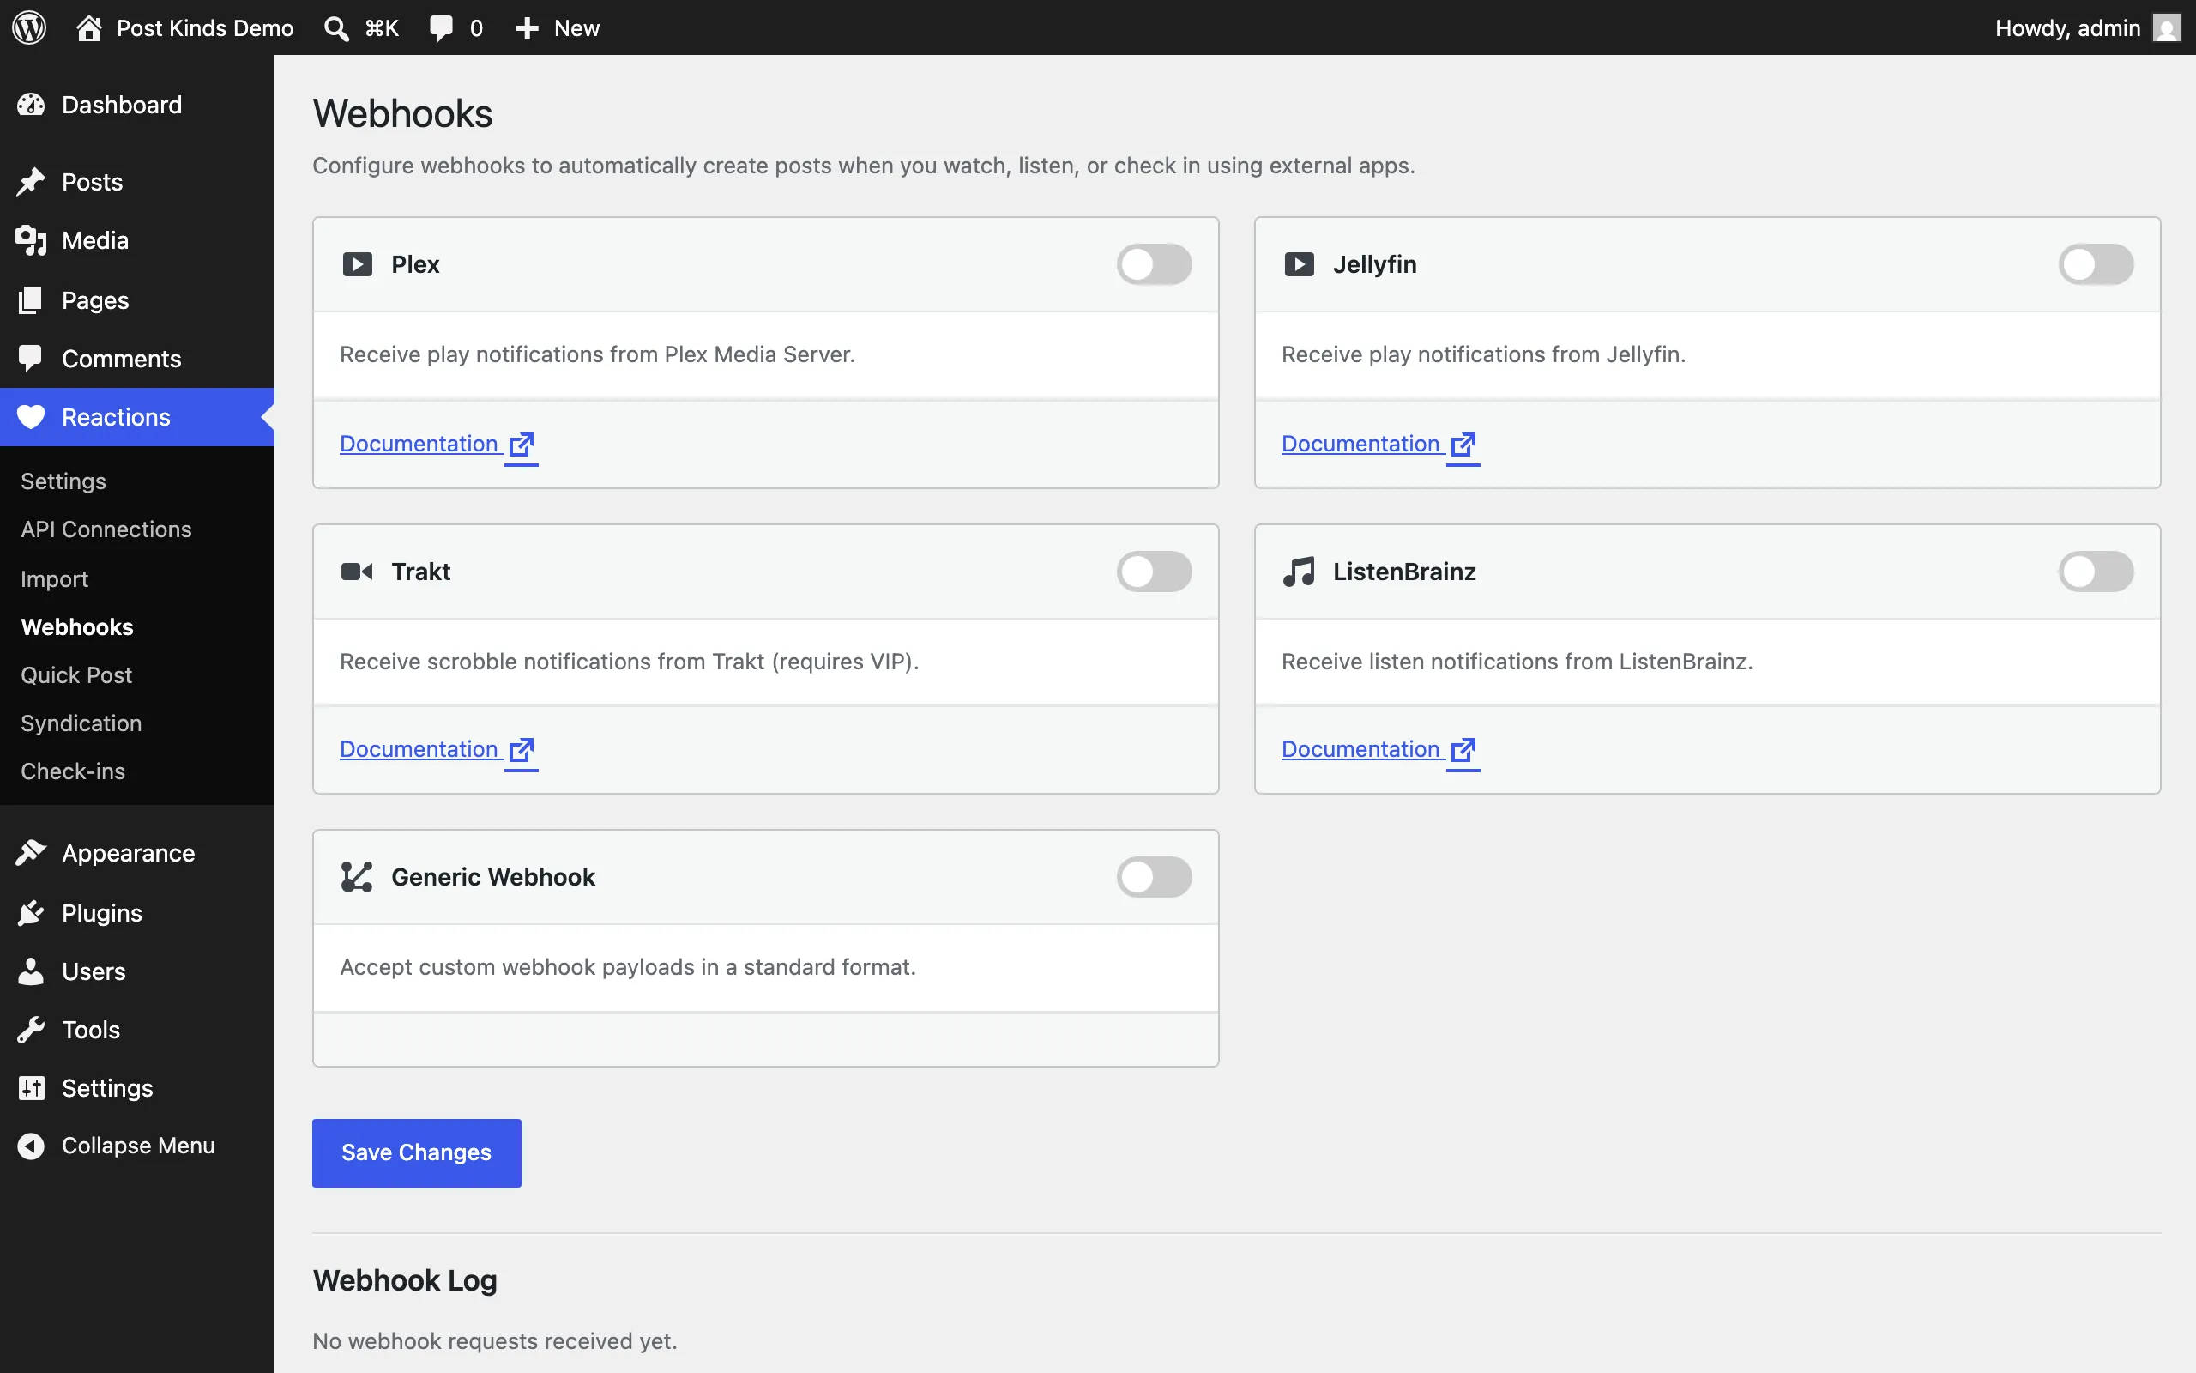The image size is (2196, 1373).
Task: Go to API Connections submenu
Action: [106, 529]
